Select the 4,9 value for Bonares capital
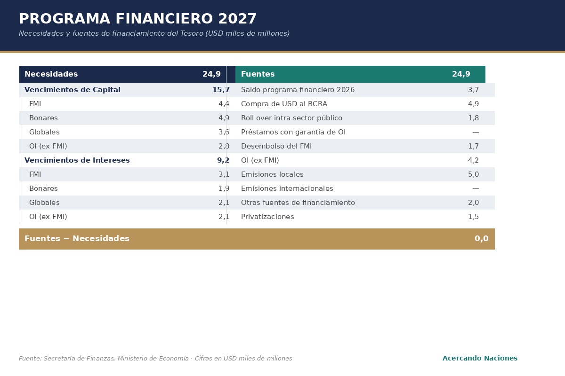Viewport: 565px width, 376px height. tap(224, 118)
